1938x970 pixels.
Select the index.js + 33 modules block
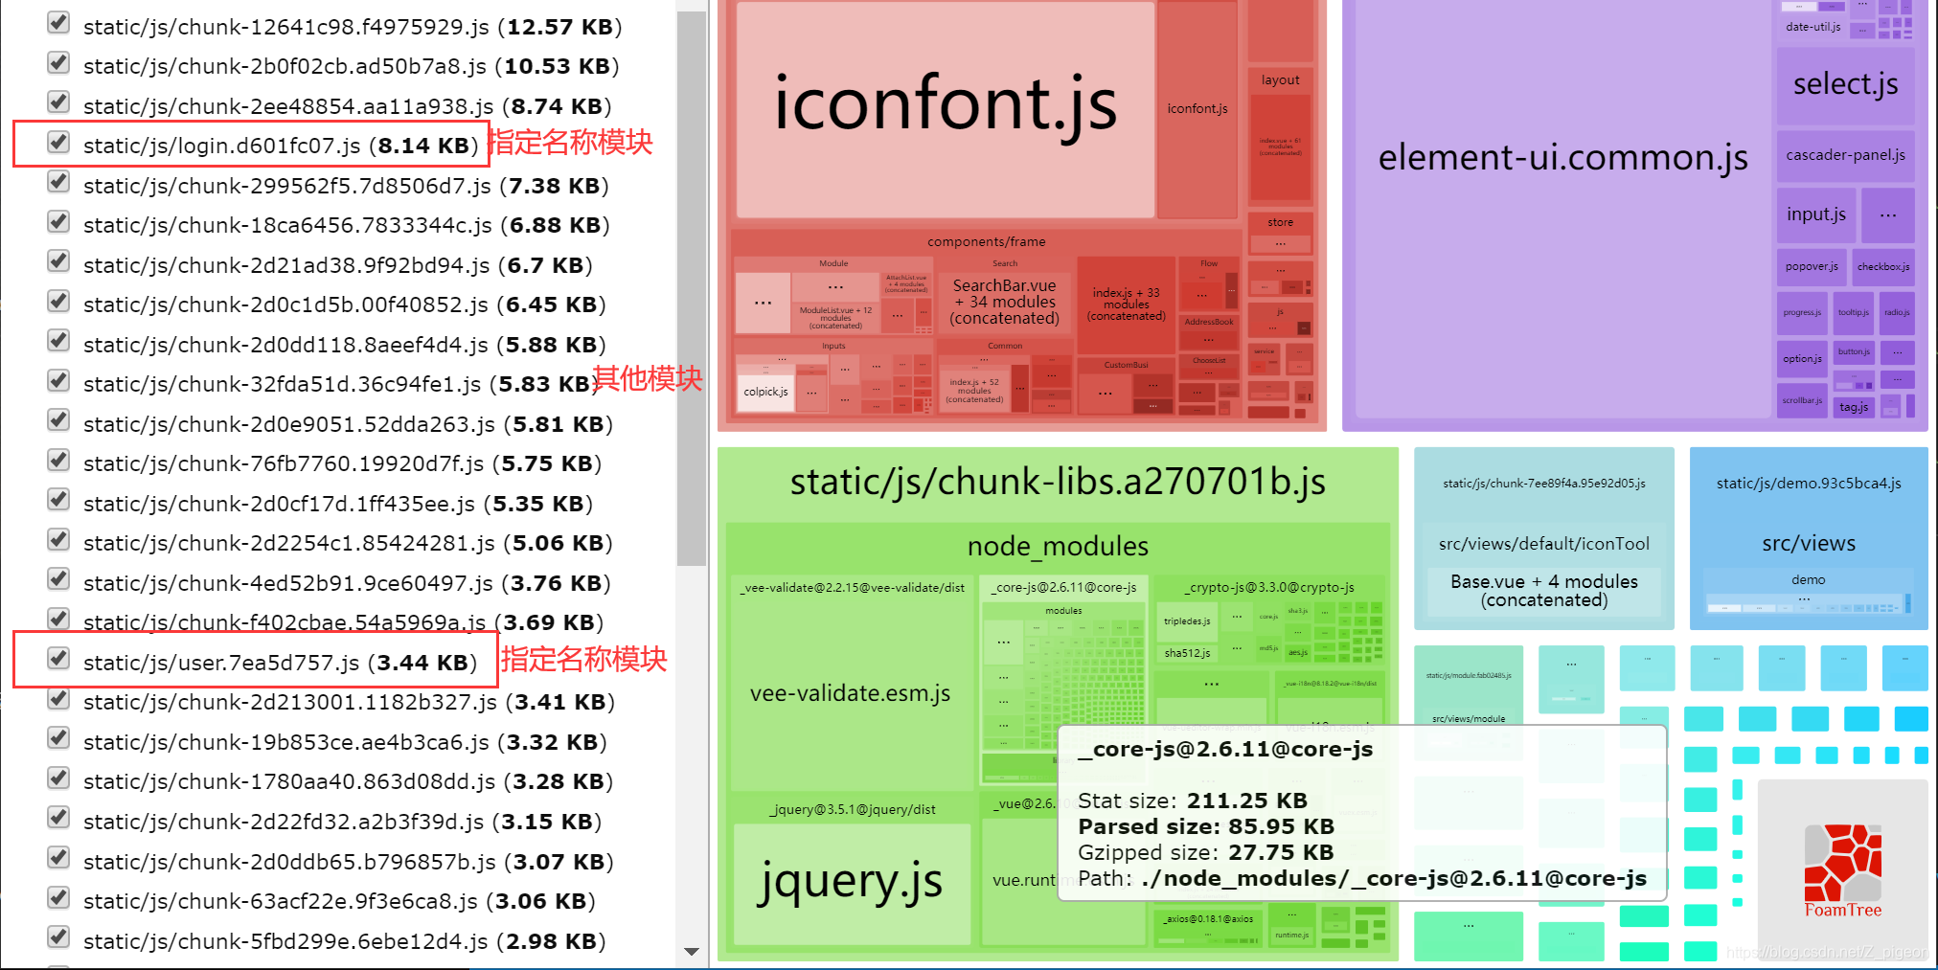pos(1127,305)
